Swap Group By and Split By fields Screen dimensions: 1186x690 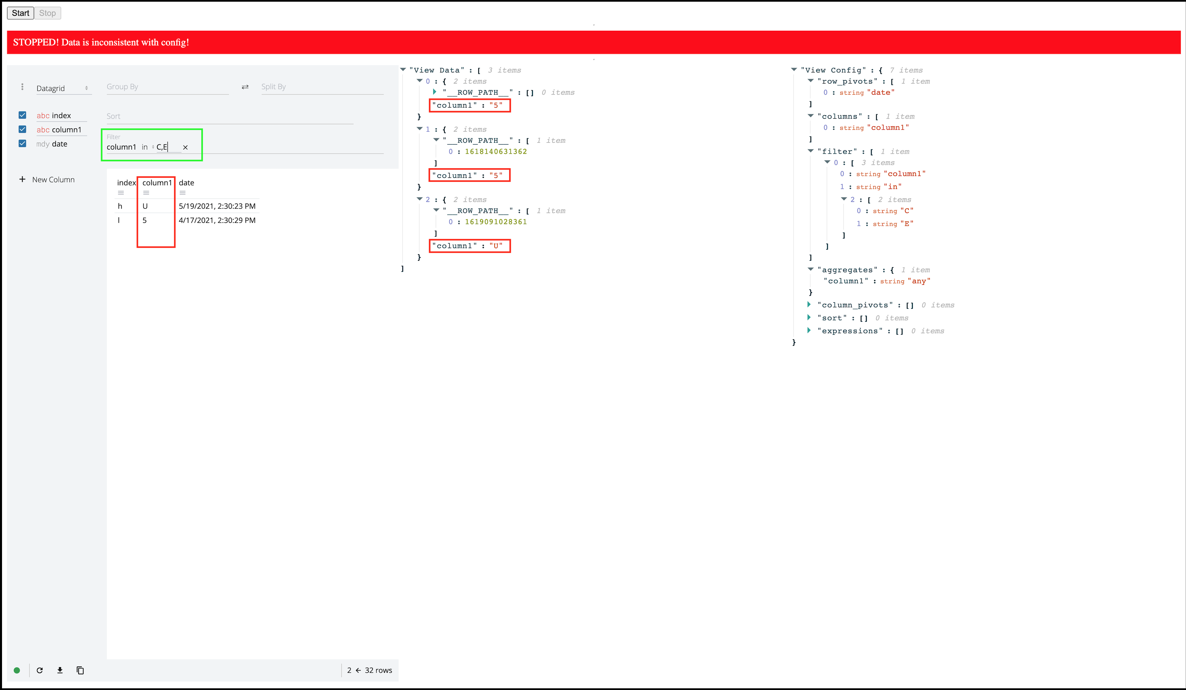[245, 87]
